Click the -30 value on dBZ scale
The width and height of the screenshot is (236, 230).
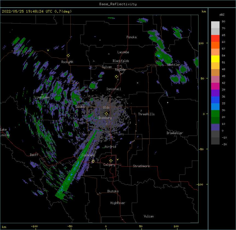(x=224, y=145)
